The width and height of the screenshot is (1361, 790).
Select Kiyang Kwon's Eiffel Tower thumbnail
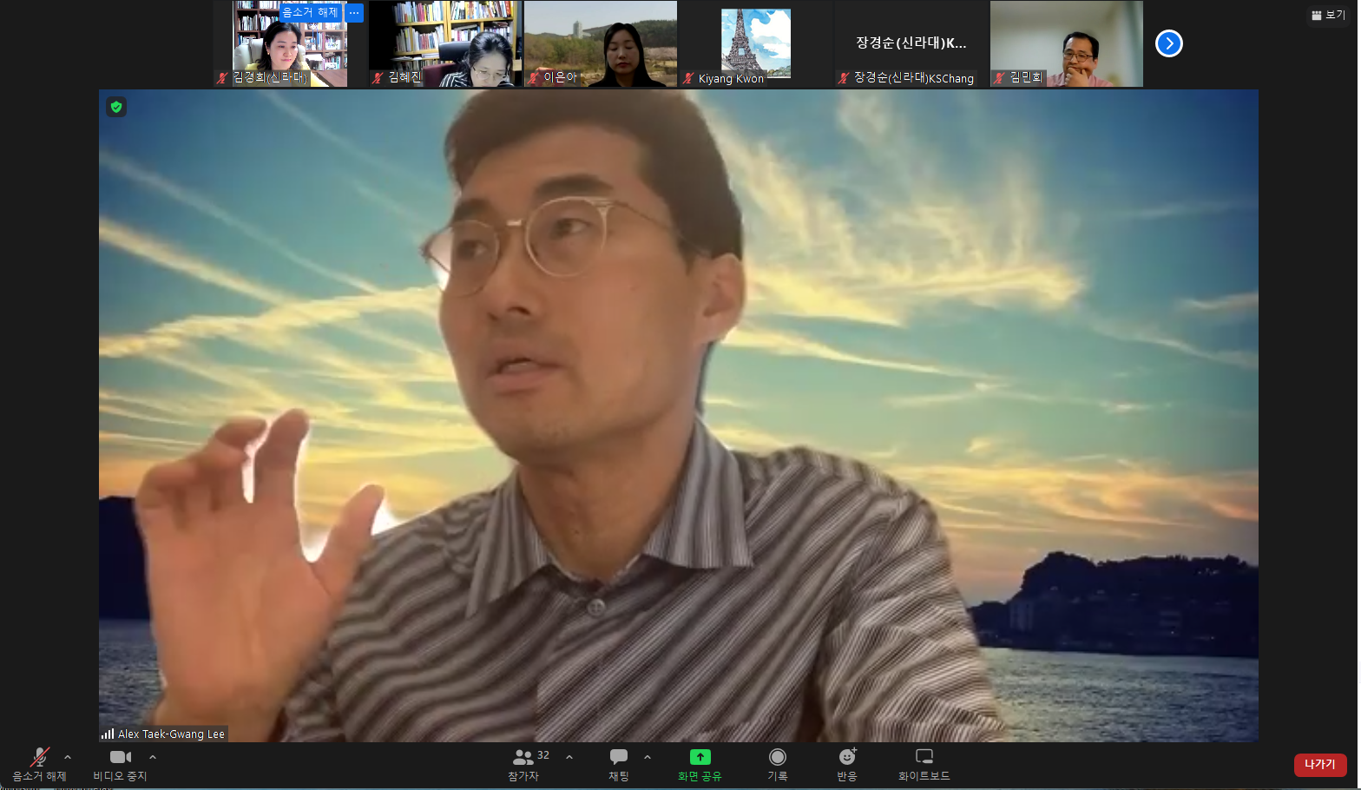755,43
